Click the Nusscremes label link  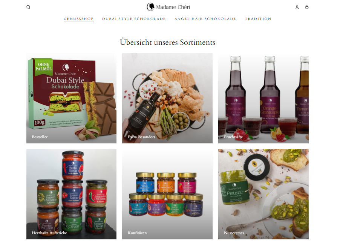[234, 233]
